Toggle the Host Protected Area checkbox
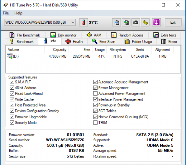Image resolution: width=186 pixels, height=165 pixels. [12, 105]
